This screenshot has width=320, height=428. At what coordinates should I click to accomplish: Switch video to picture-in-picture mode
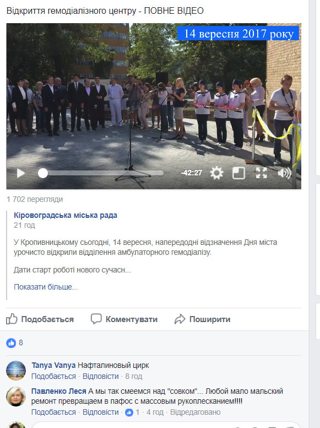click(238, 173)
